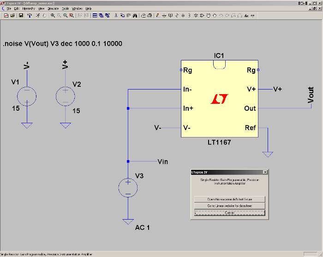Save the schematic with the floppy disk icon
The image size is (323, 257).
click(x=21, y=16)
